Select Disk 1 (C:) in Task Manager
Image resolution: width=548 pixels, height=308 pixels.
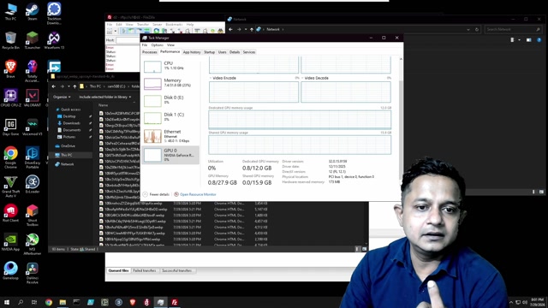pyautogui.click(x=170, y=117)
